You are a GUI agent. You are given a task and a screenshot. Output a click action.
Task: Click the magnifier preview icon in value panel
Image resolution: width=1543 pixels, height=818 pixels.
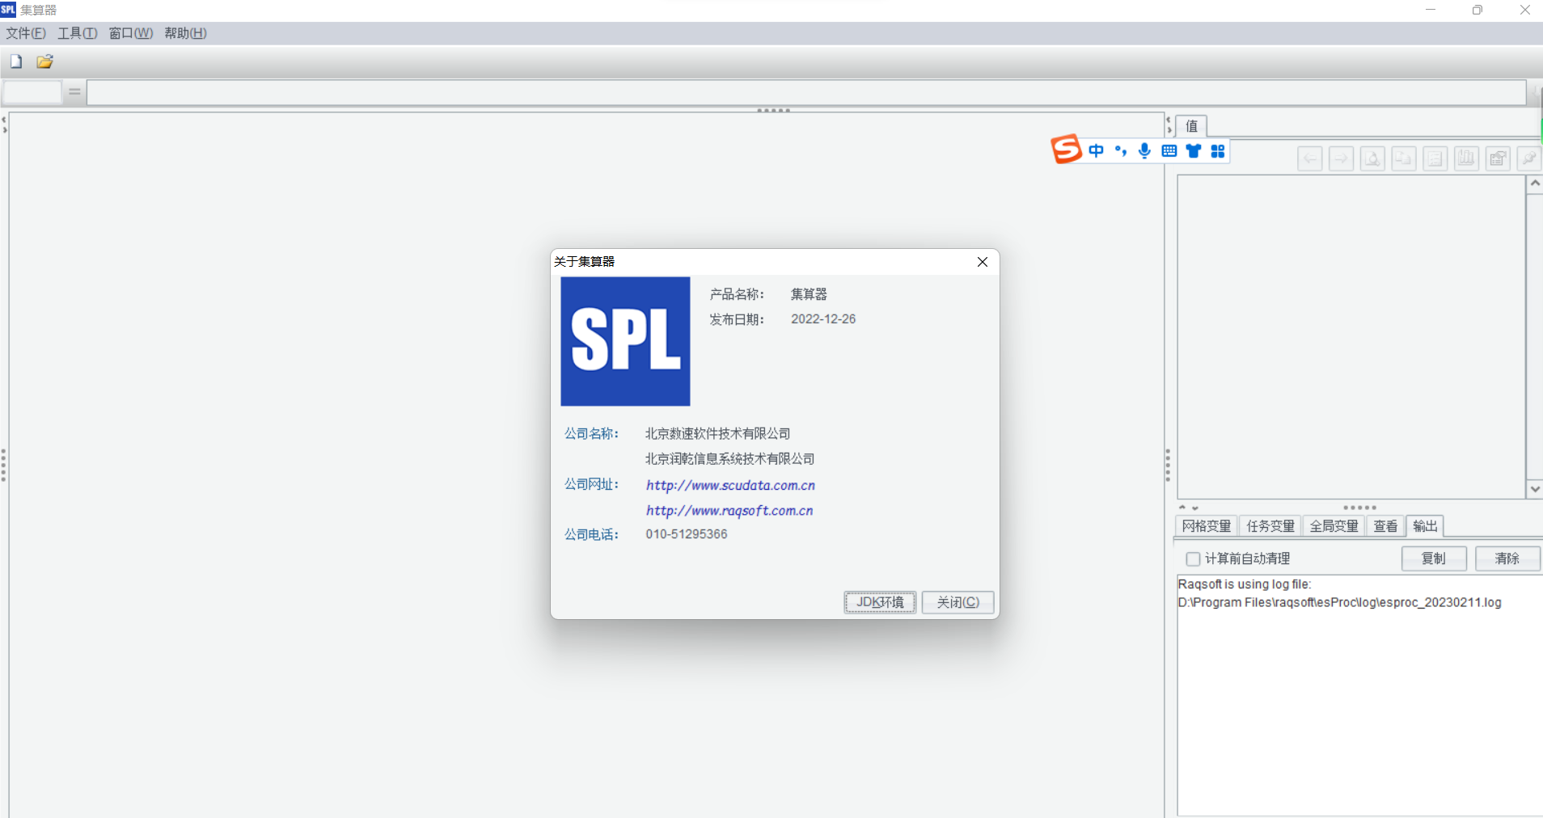point(1372,158)
